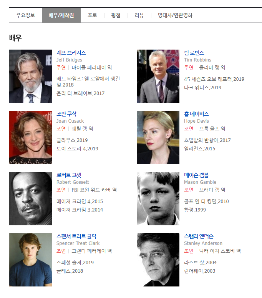The height and width of the screenshot is (298, 262).
Task: Open Joan Cusack's photo thumbnail
Action: 31,137
